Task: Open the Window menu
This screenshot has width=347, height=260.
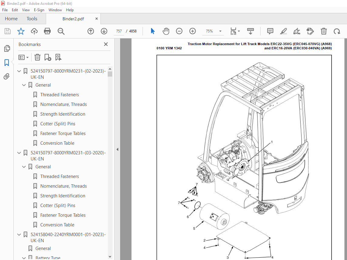Action: (x=55, y=10)
